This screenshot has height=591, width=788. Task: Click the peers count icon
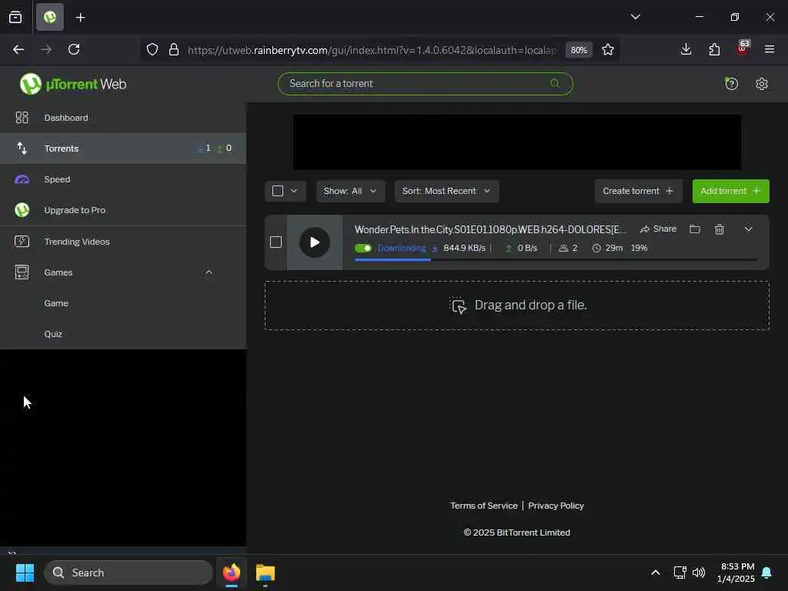tap(563, 249)
